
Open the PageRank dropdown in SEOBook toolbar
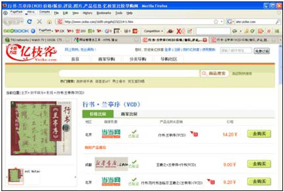(46, 31)
